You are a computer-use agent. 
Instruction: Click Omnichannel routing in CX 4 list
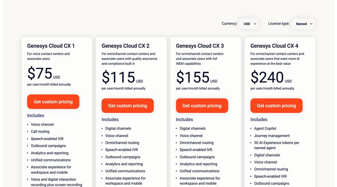click(x=271, y=169)
